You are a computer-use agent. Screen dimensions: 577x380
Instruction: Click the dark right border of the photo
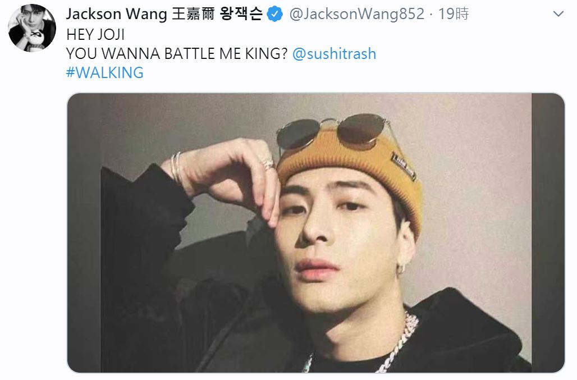(548, 233)
